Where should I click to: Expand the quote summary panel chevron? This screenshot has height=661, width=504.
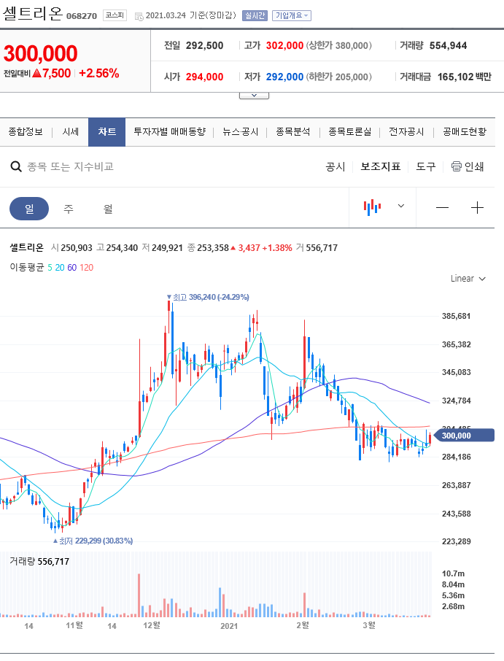[x=254, y=96]
